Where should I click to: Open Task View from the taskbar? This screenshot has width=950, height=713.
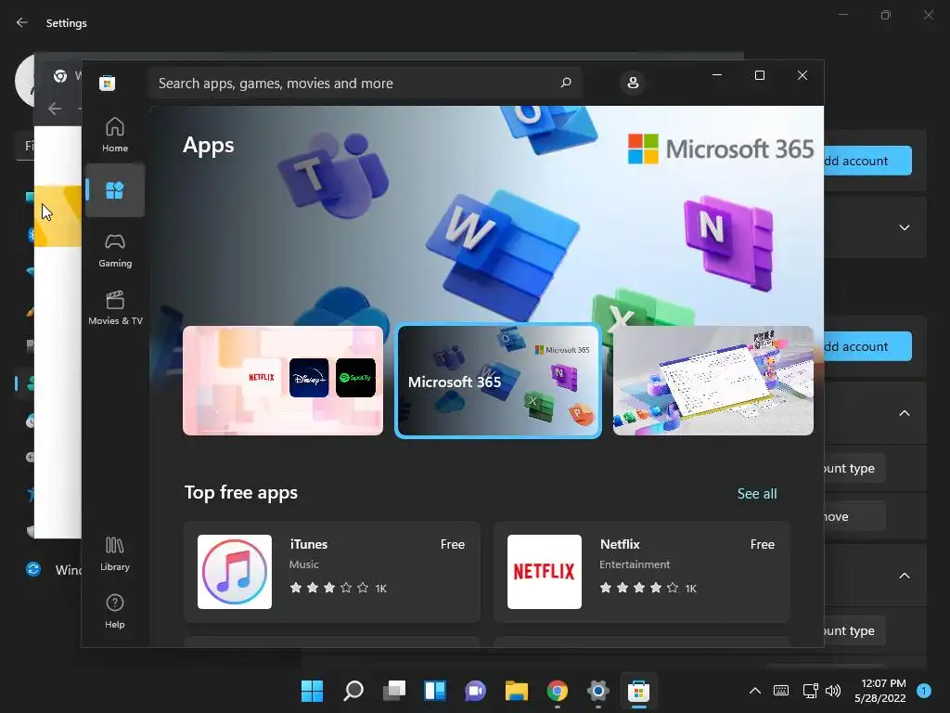393,691
